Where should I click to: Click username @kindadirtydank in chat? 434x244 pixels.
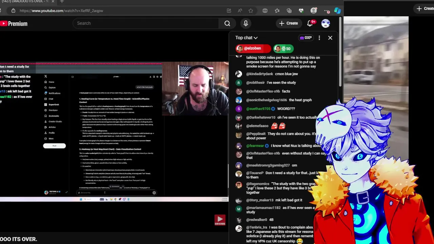tap(259, 74)
